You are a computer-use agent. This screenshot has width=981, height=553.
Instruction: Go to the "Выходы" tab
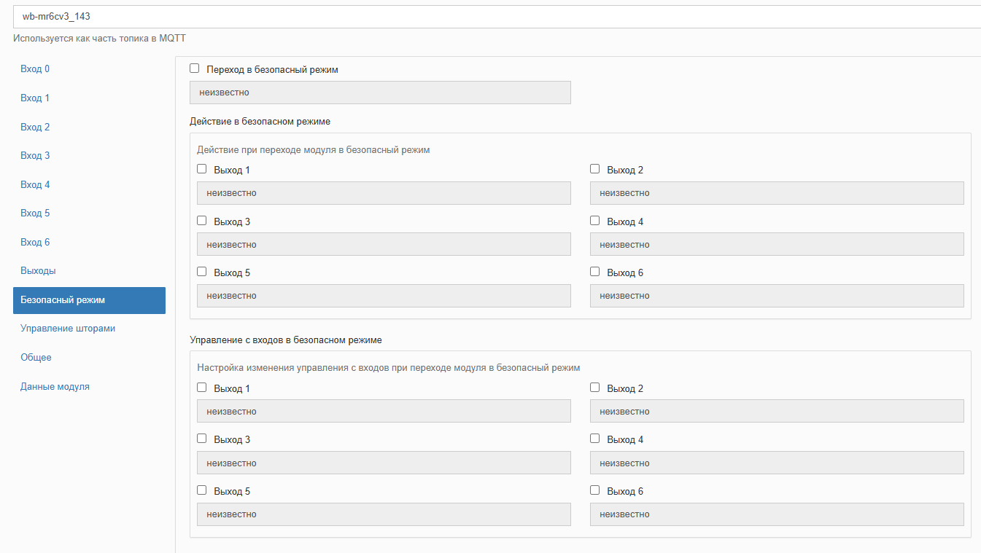coord(38,271)
